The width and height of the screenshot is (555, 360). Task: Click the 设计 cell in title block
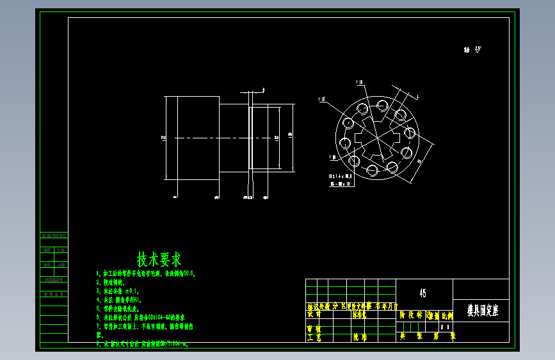pyautogui.click(x=314, y=315)
